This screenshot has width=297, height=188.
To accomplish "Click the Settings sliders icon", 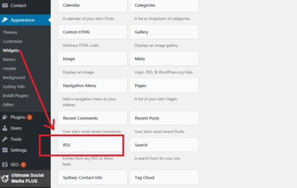I will coord(5,150).
